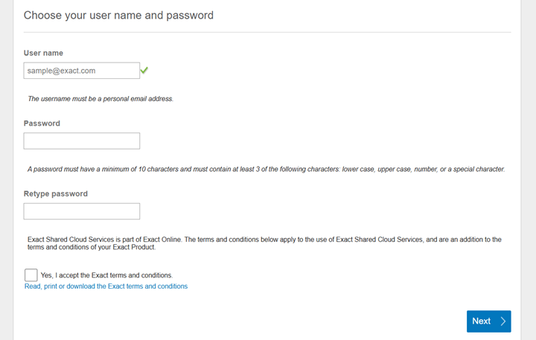
Task: Select the Retype password field
Action: point(81,211)
